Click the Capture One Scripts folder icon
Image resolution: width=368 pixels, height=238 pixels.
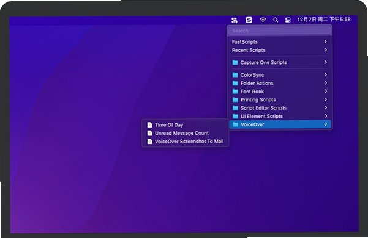tap(235, 62)
